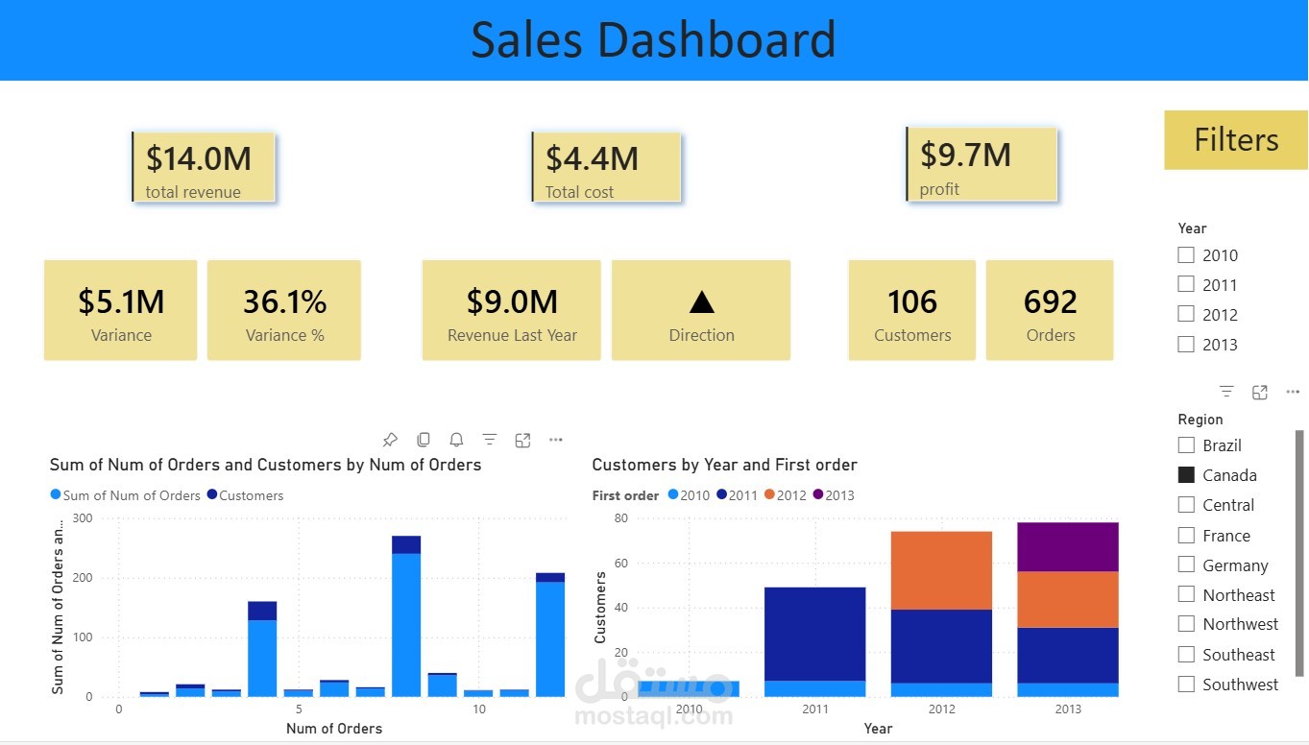This screenshot has width=1309, height=745.
Task: Tick the Northwest region checkbox
Action: point(1186,624)
